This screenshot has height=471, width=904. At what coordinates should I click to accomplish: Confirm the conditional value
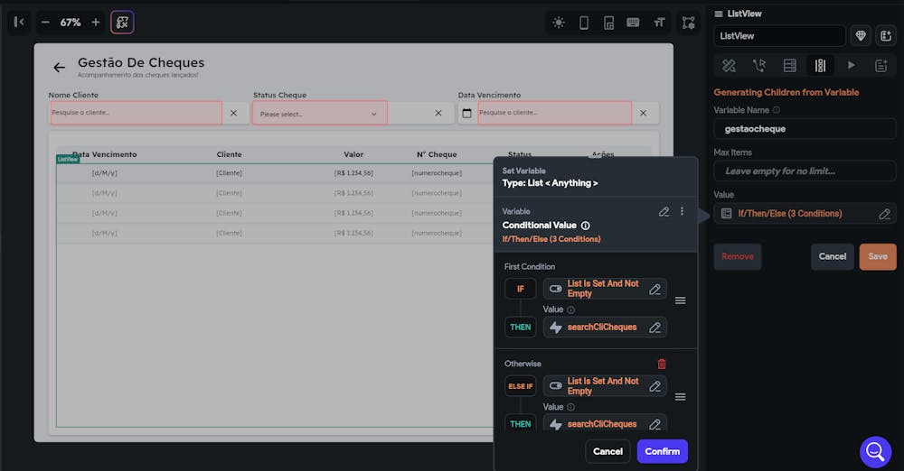tap(663, 451)
